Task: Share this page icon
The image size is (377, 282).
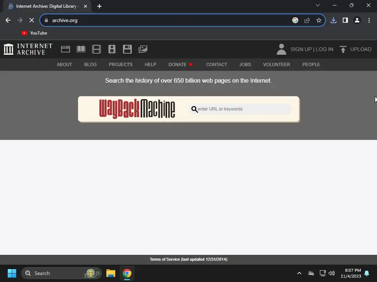Action: point(307,21)
